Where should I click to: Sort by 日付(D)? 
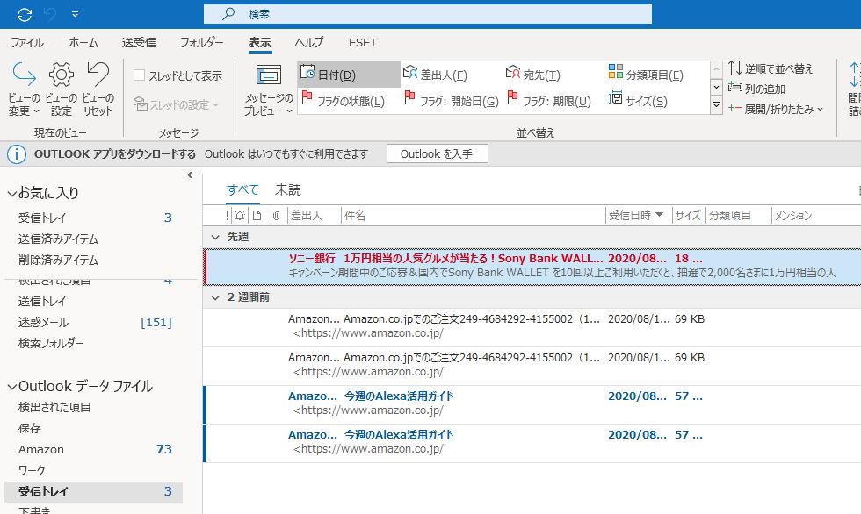click(x=348, y=75)
